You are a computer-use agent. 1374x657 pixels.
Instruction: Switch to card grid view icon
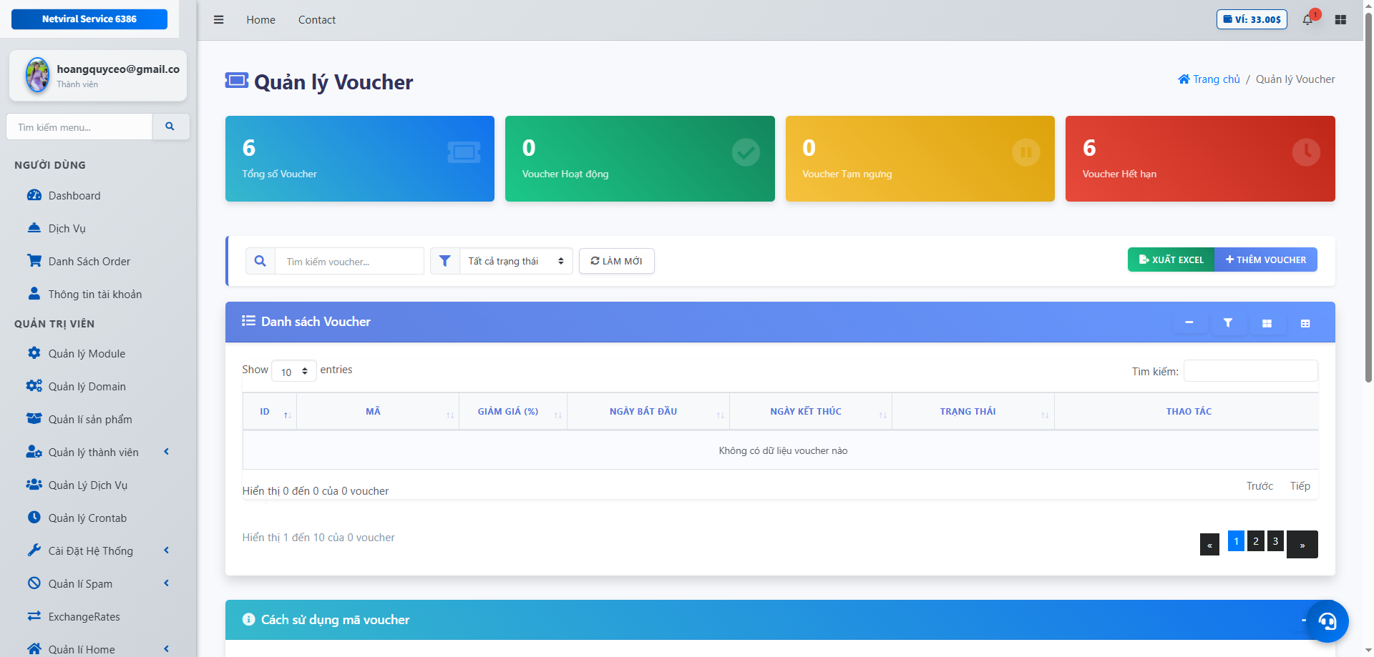[1266, 323]
